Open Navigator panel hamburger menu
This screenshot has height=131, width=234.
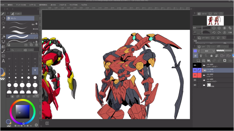coord(195,13)
